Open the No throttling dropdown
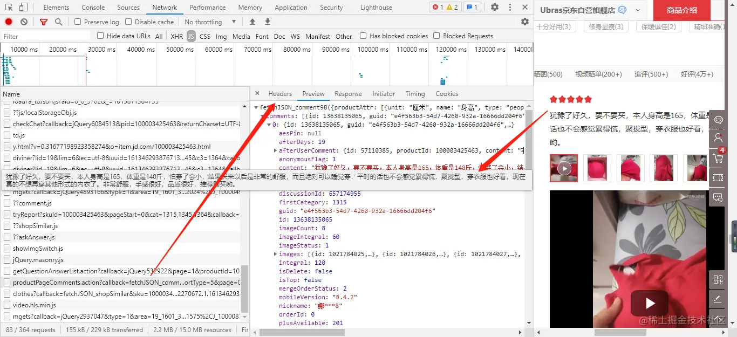Viewport: 737px width, 337px height. (210, 22)
